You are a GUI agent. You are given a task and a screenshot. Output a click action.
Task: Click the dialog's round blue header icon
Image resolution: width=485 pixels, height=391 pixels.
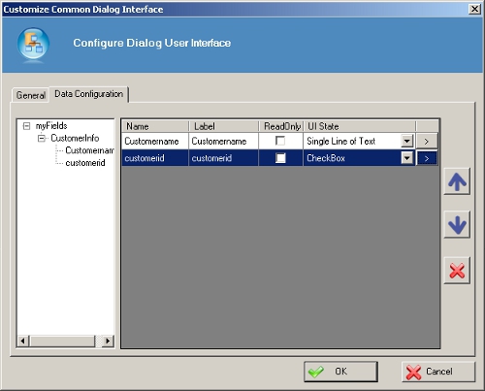tap(33, 44)
